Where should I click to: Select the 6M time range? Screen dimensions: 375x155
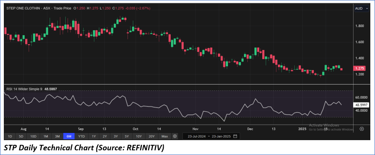(x=69, y=136)
